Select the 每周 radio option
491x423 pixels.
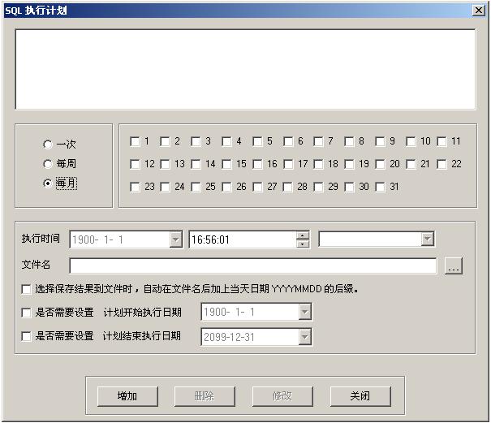pyautogui.click(x=48, y=163)
